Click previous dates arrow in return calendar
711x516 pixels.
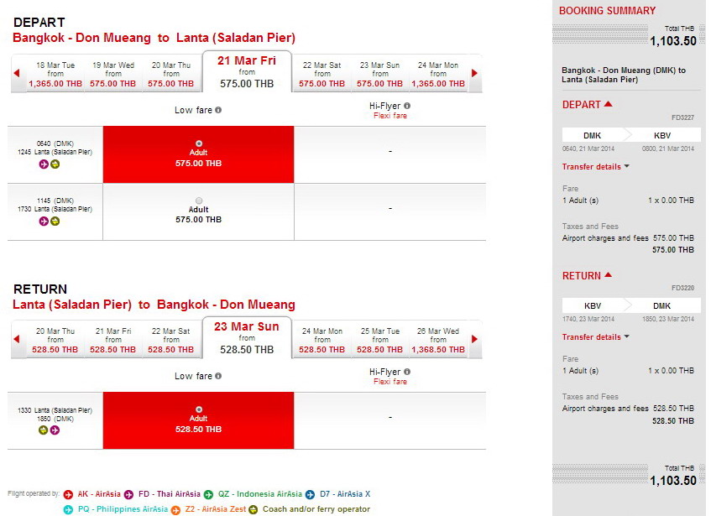pyautogui.click(x=17, y=339)
